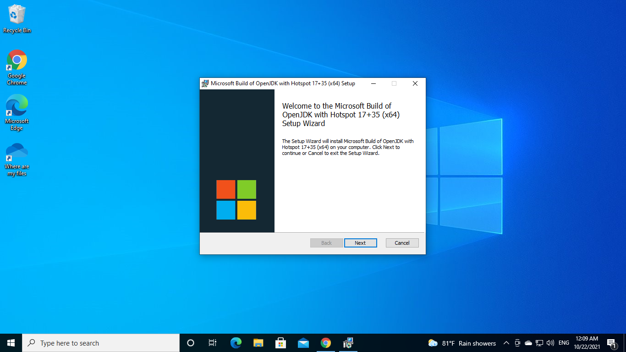Click the 'Welcome to the Microsoft Build' heading
Screen dimensions: 626x352
pyautogui.click(x=341, y=115)
